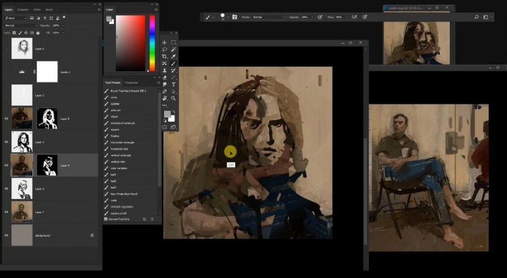Open brush preset picker dropdown arrow

click(x=228, y=17)
